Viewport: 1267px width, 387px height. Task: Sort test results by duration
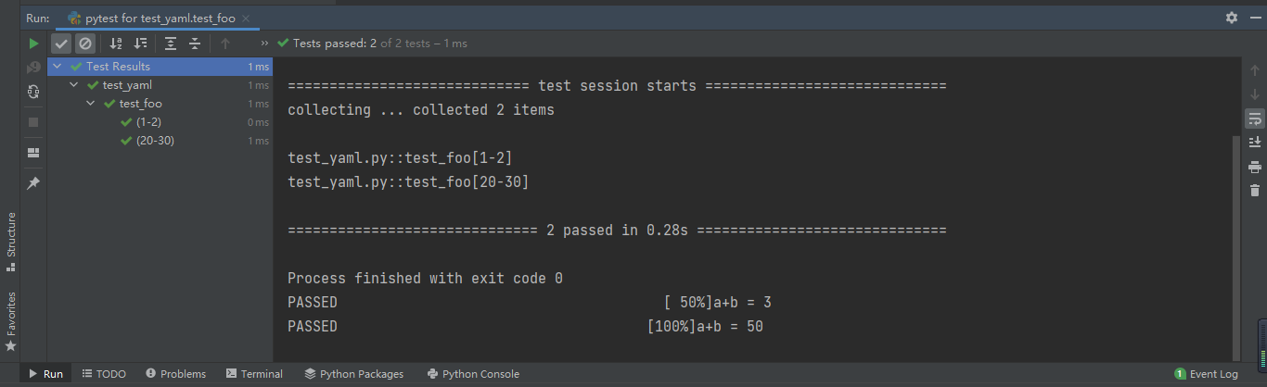click(x=140, y=44)
